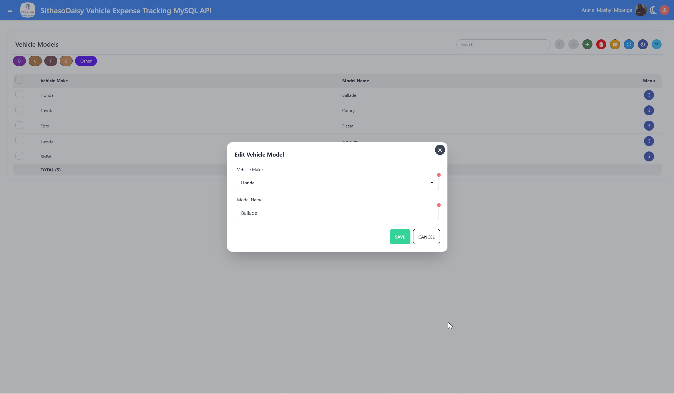Check the Honda Ballade row checkbox
The height and width of the screenshot is (394, 674).
(x=19, y=95)
